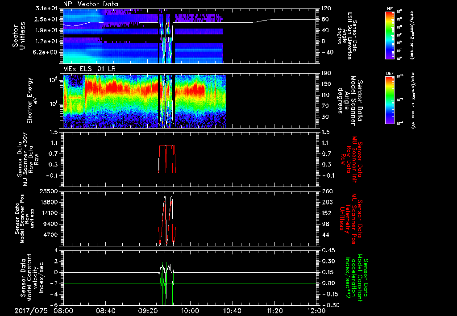The width and height of the screenshot is (457, 316).
Task: Click the 9400 scanner position tick
Action: [x=50, y=224]
